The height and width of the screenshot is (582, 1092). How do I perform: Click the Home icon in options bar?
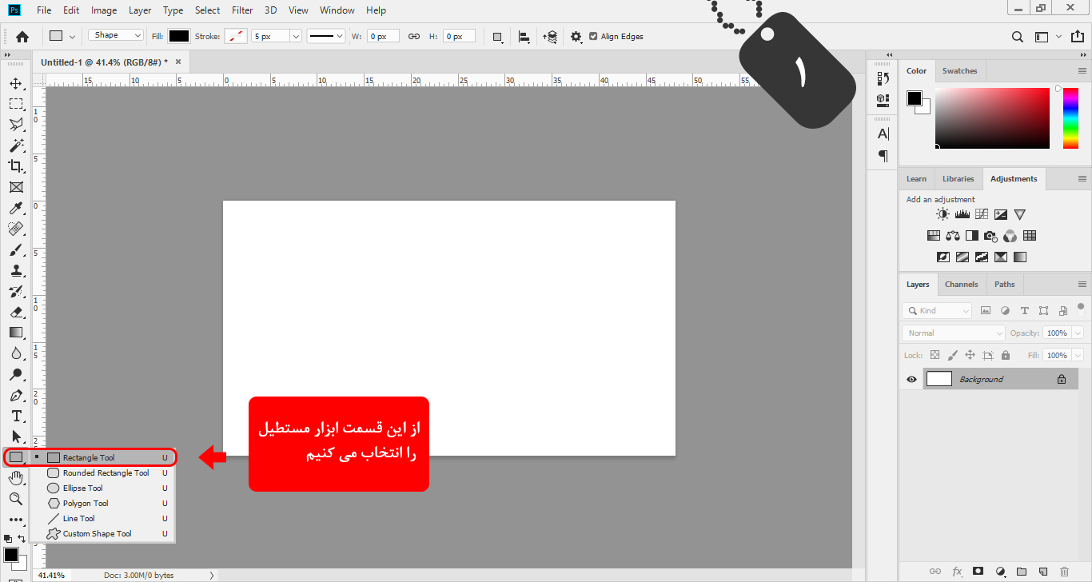[x=22, y=36]
